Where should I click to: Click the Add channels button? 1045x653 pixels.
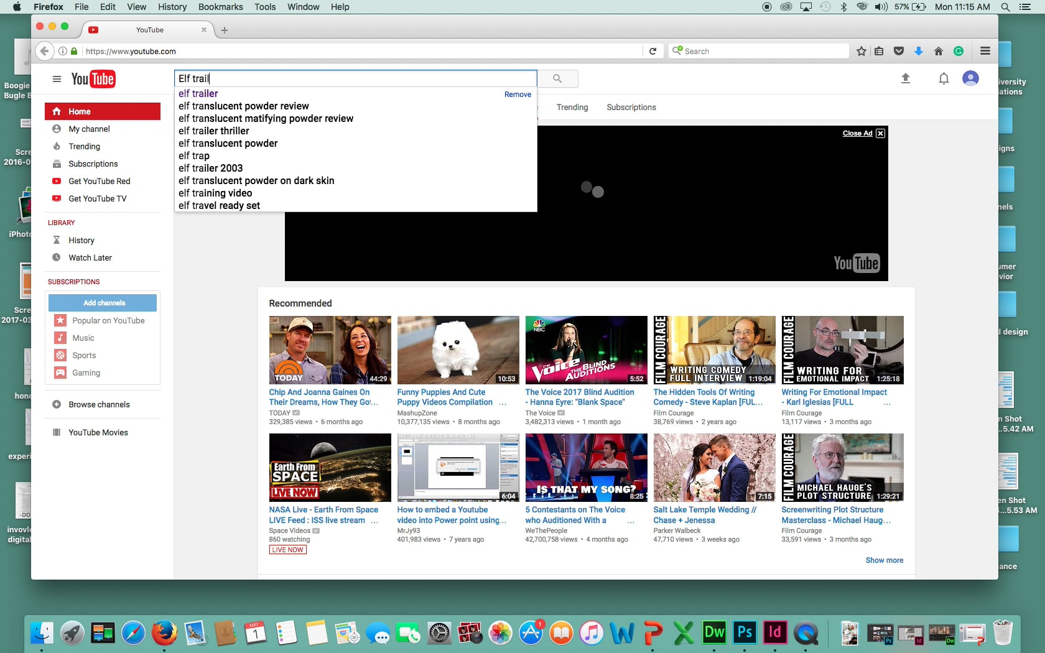pos(103,303)
